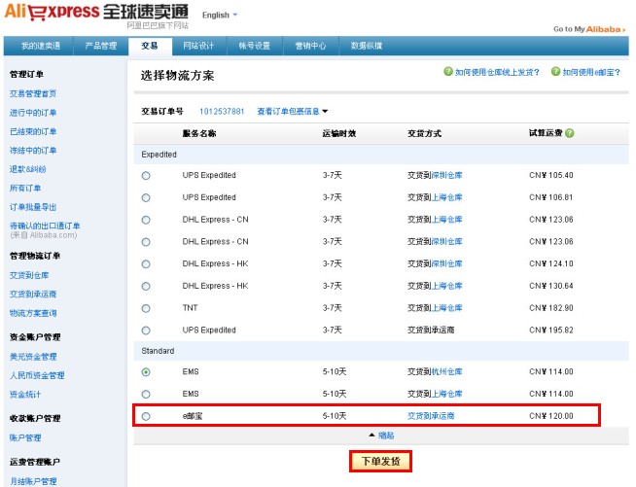
Task: Open the 网站设计 tab
Action: coord(198,46)
